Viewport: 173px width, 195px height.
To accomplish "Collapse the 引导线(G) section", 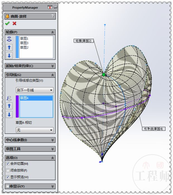I will point(52,75).
